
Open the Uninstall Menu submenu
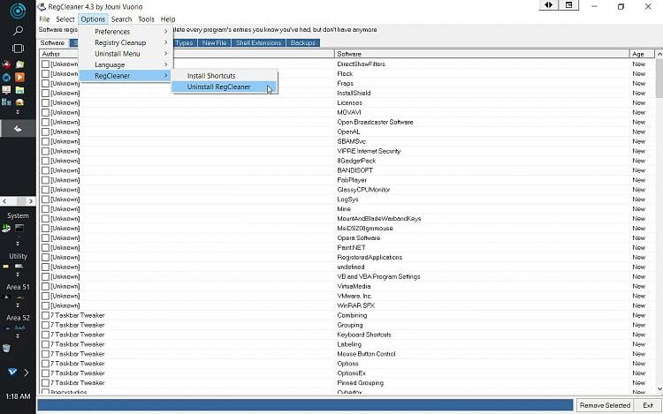click(x=126, y=54)
